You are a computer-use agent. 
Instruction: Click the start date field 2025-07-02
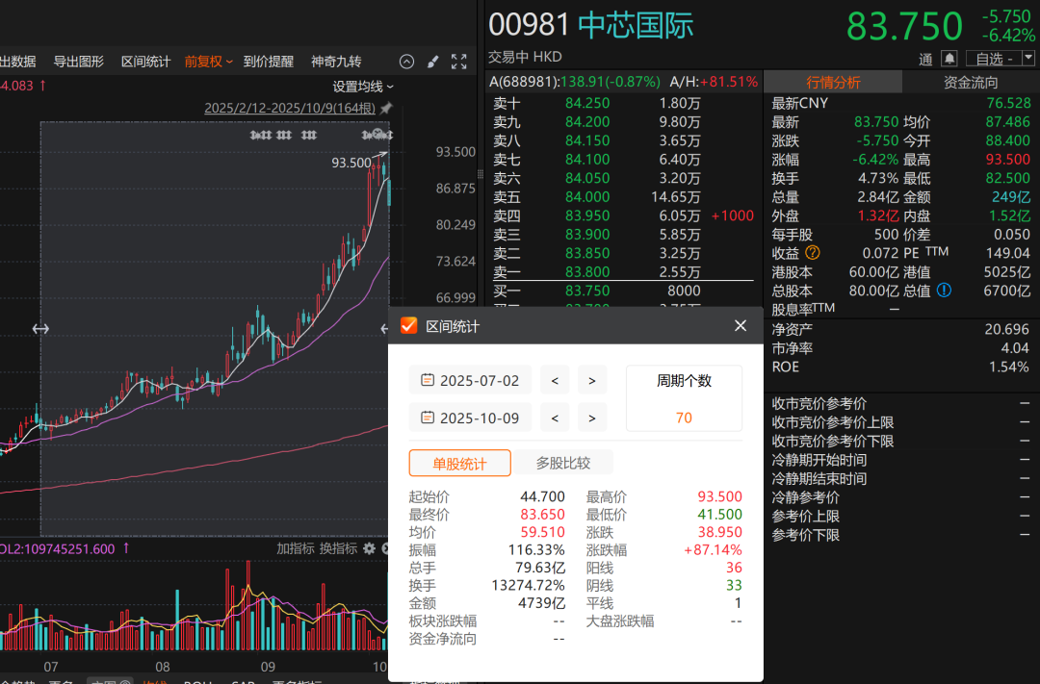[x=470, y=380]
